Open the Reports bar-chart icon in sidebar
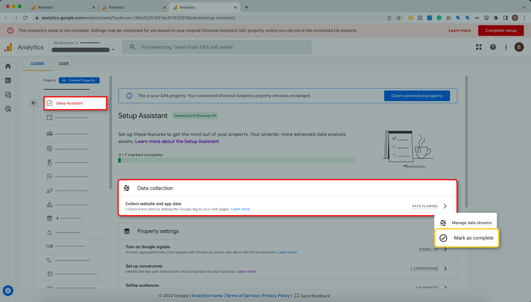Viewport: 531px width, 302px height. tap(8, 80)
